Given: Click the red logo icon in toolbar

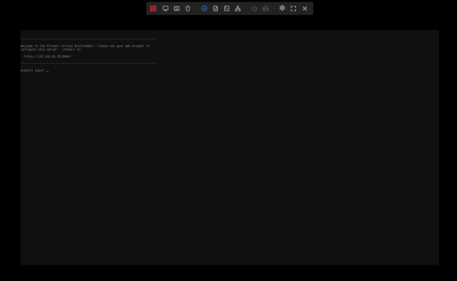Looking at the screenshot, I should click(153, 9).
